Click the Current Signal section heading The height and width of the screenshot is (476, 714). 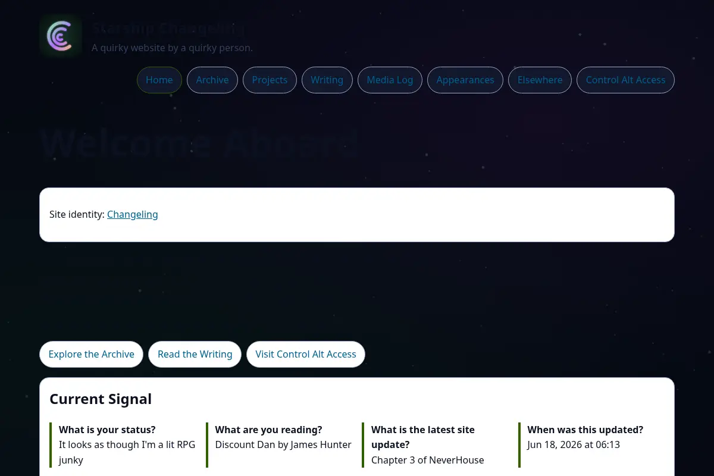[x=101, y=399]
